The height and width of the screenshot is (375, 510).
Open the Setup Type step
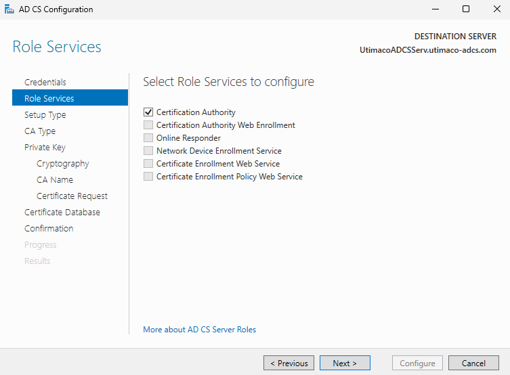coord(45,114)
